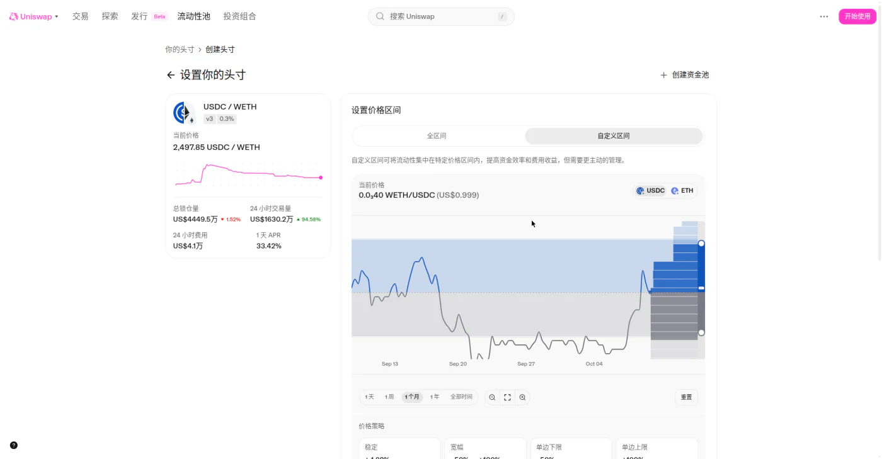Click the fit-to-view chart icon
The image size is (882, 459).
click(x=507, y=397)
